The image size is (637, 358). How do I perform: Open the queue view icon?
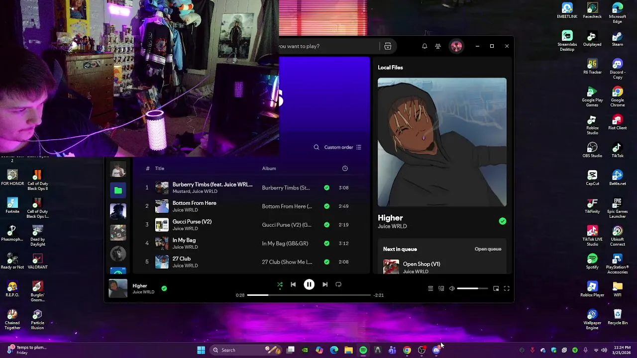tap(430, 288)
